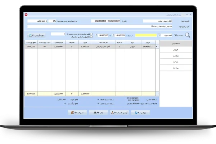The width and height of the screenshot is (216, 144).
Task: Click the نام مشتری column header
Action: [x=104, y=42]
